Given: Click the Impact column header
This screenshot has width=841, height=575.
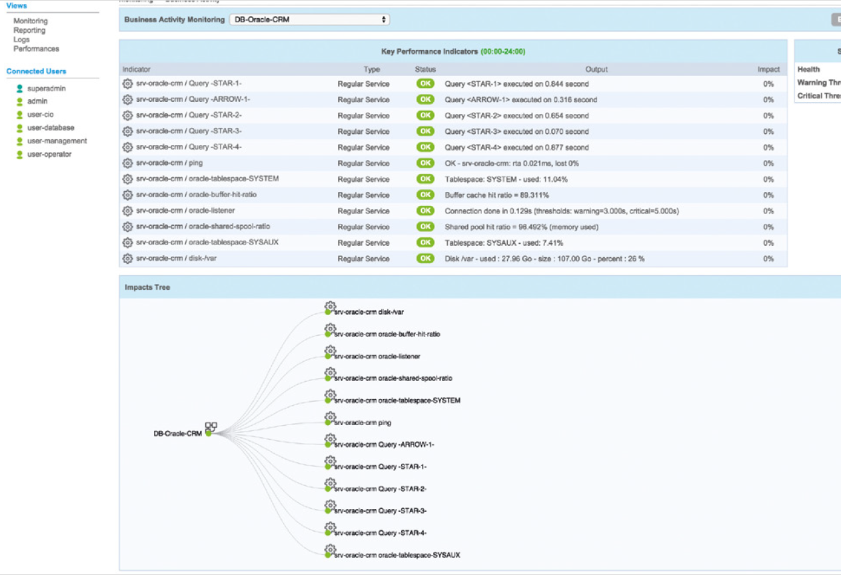Looking at the screenshot, I should (x=768, y=69).
